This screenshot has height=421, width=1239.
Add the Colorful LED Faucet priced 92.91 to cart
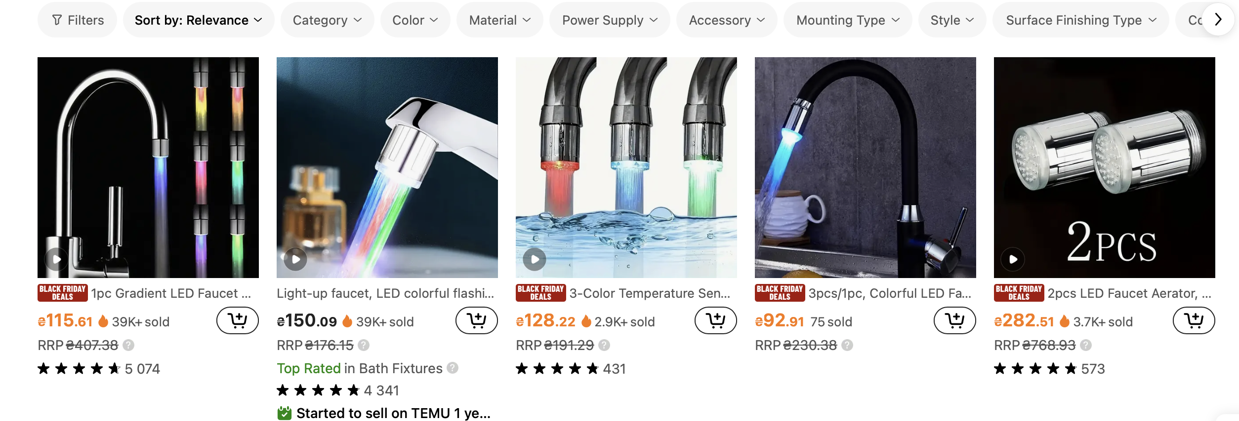coord(955,320)
